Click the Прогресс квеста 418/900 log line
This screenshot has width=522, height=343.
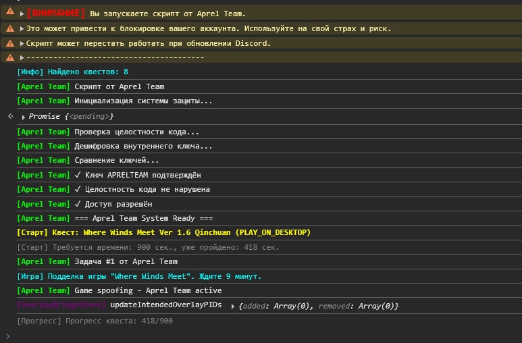(95, 321)
